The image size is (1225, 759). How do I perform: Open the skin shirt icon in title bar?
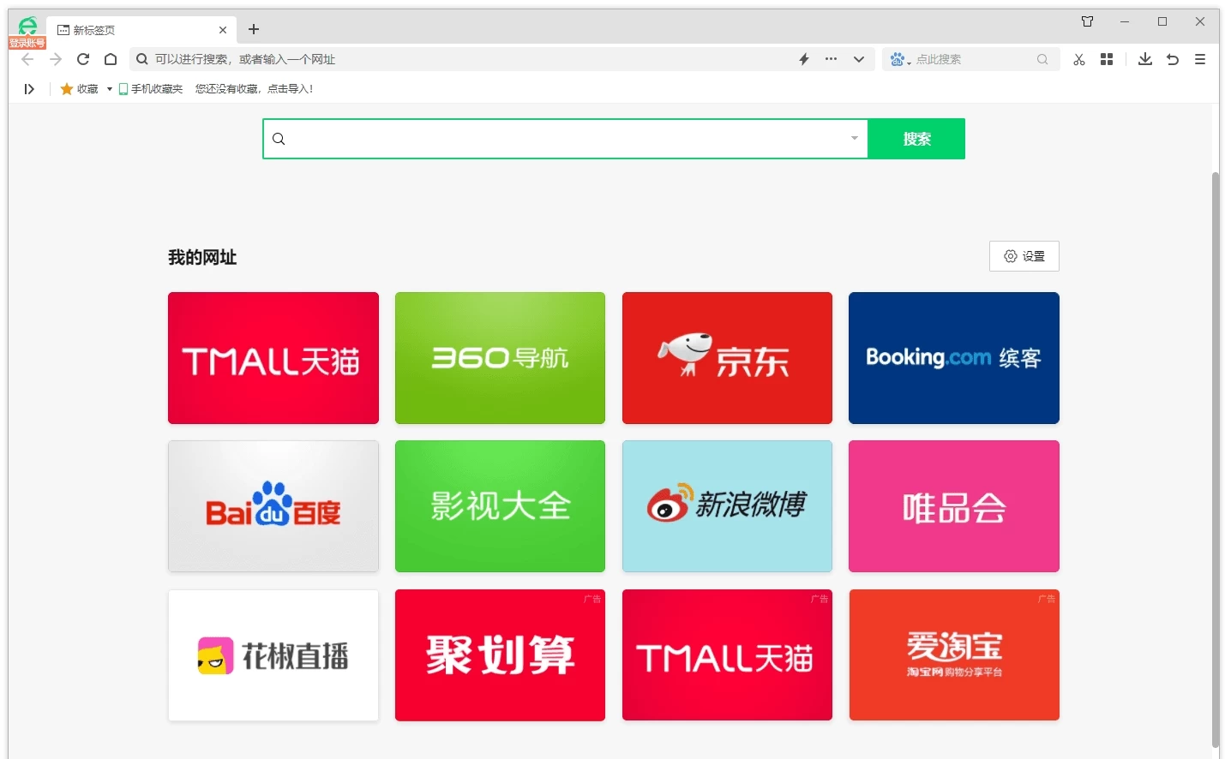[x=1087, y=21]
